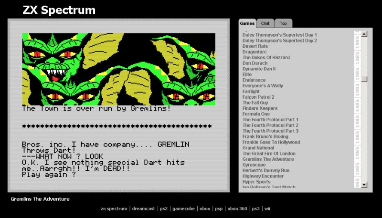Select Frank Bruno's Boxing
The width and height of the screenshot is (382, 218).
265,136
